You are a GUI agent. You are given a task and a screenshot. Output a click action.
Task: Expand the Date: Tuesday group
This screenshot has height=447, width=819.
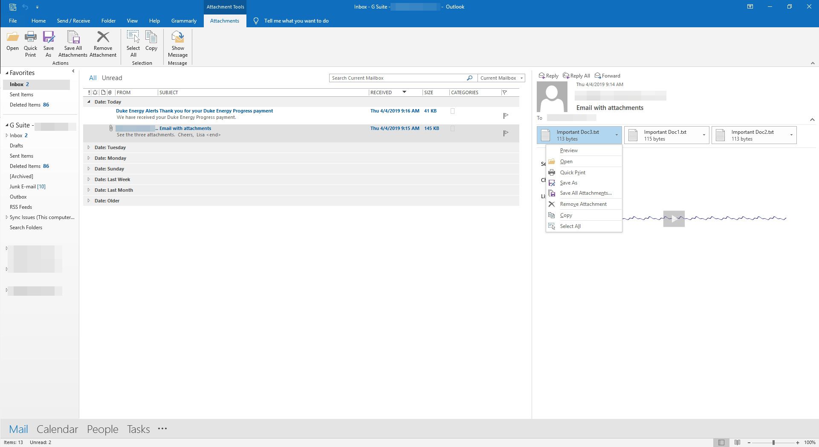click(89, 147)
